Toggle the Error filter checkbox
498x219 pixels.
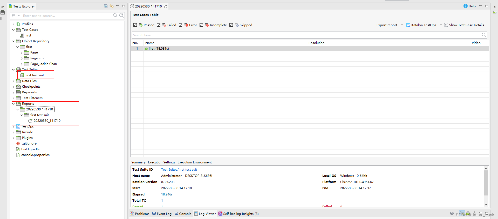[x=180, y=25]
